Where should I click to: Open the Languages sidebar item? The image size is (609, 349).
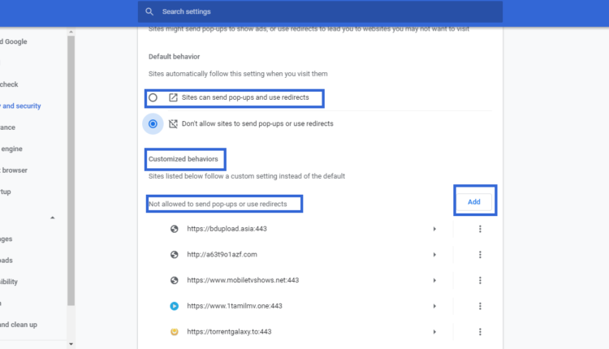click(6, 239)
